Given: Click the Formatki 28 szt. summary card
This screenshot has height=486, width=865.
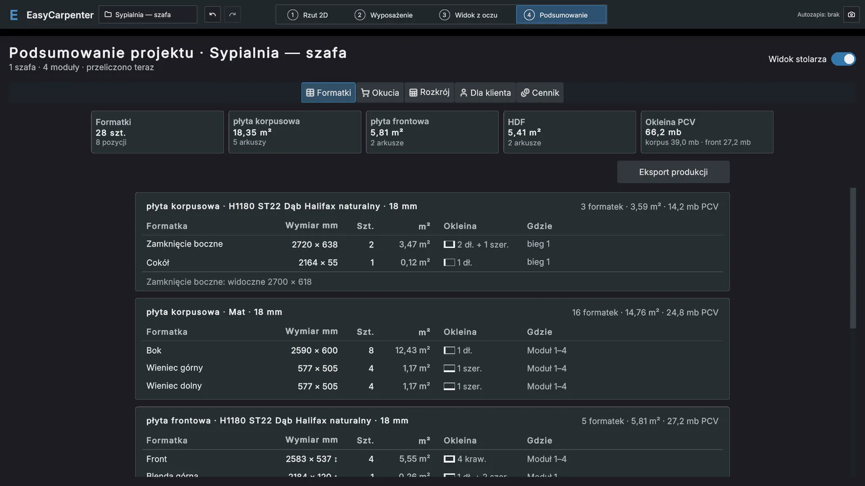Looking at the screenshot, I should pos(157,132).
